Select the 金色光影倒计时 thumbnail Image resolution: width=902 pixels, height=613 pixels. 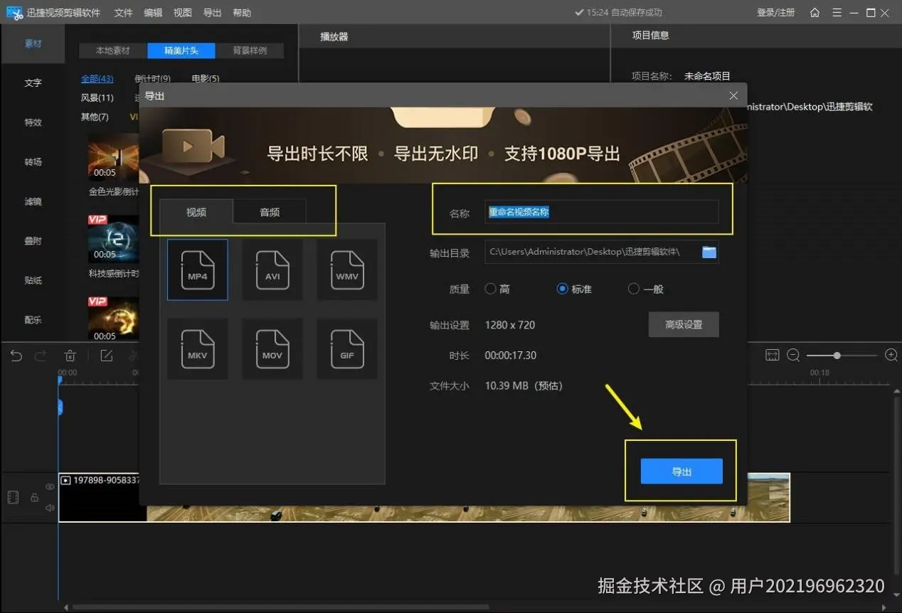click(113, 156)
